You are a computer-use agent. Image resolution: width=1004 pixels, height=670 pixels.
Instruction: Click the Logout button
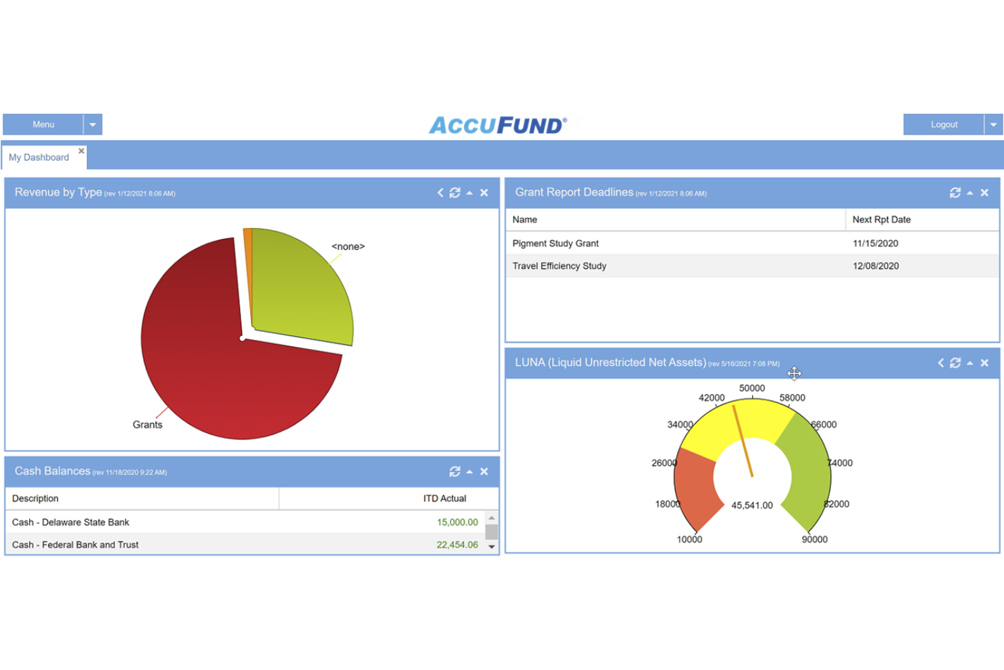point(944,124)
